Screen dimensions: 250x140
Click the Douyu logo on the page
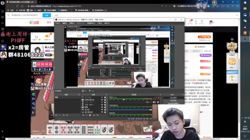pos(34,22)
